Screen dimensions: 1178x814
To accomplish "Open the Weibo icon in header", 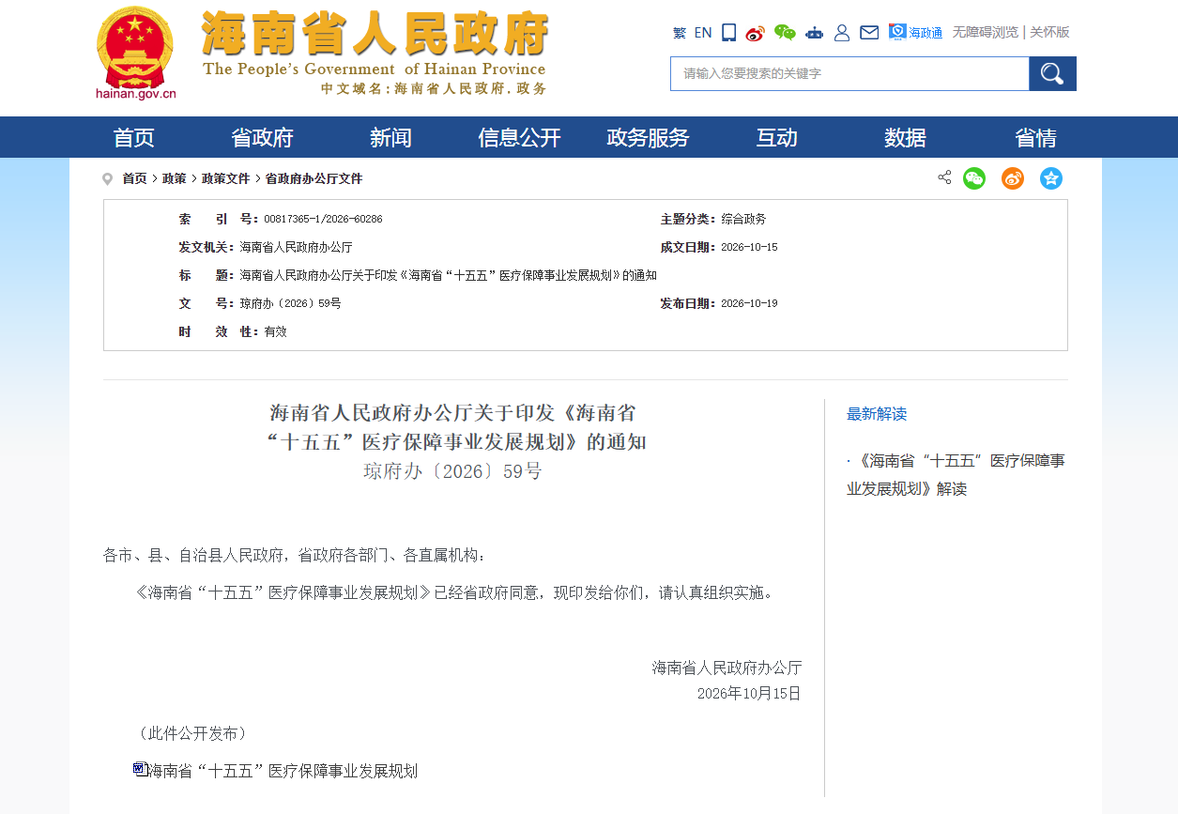I will pyautogui.click(x=756, y=33).
